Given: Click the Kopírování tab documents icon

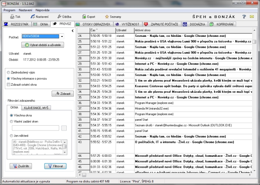Looking at the screenshot, I should click(x=211, y=24).
